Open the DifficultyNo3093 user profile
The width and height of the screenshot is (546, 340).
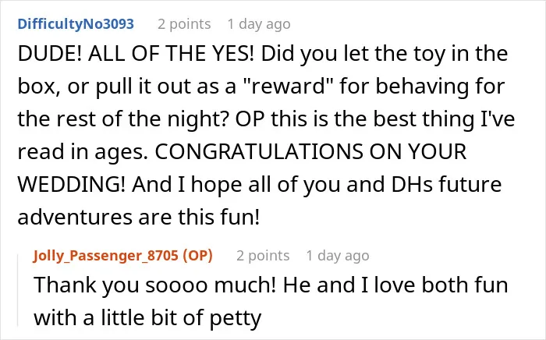pyautogui.click(x=76, y=24)
